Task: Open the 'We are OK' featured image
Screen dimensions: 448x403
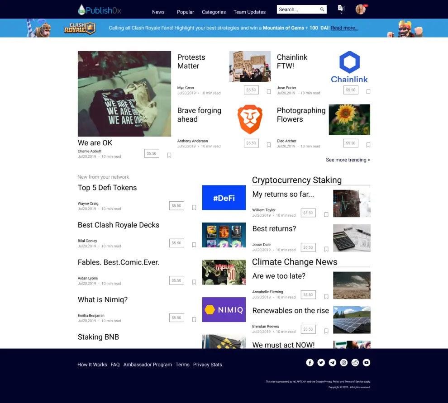Action: pos(124,94)
